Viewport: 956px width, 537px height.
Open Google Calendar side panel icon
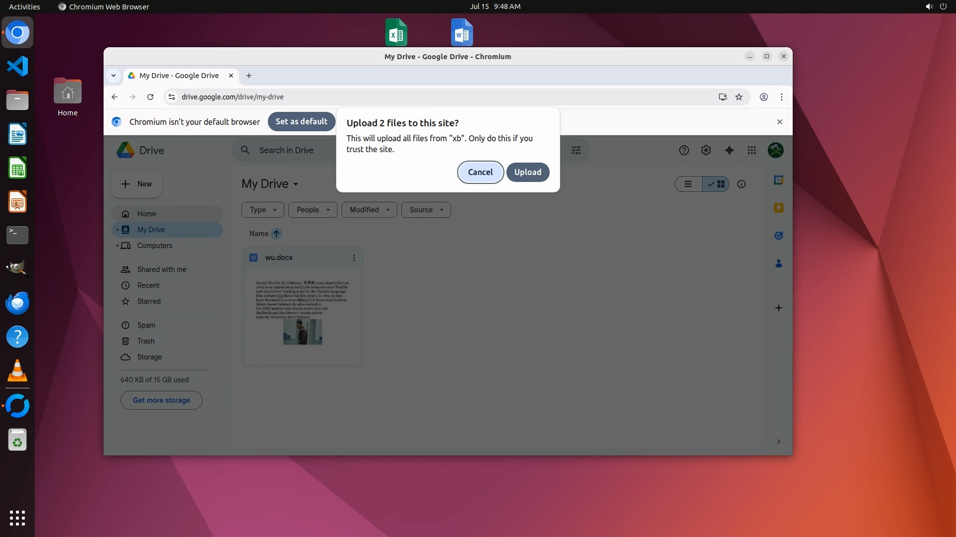pyautogui.click(x=779, y=180)
